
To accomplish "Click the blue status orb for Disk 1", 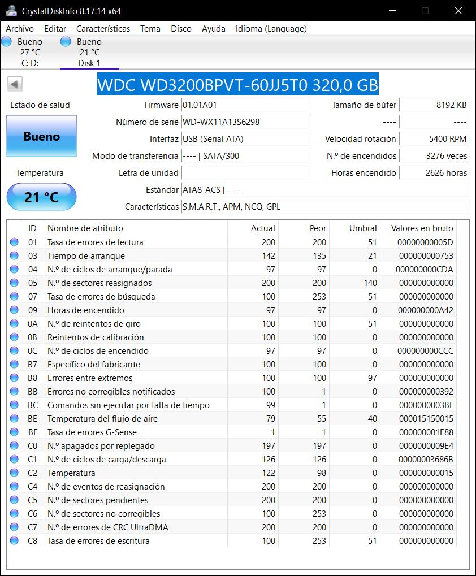I will tap(66, 41).
